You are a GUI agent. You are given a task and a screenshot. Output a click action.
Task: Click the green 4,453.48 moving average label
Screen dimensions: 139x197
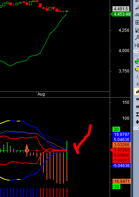click(121, 14)
